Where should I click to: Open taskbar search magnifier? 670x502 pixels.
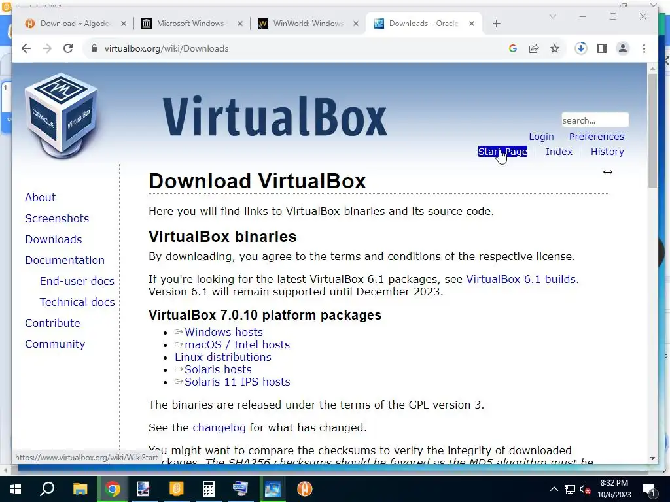(47, 489)
